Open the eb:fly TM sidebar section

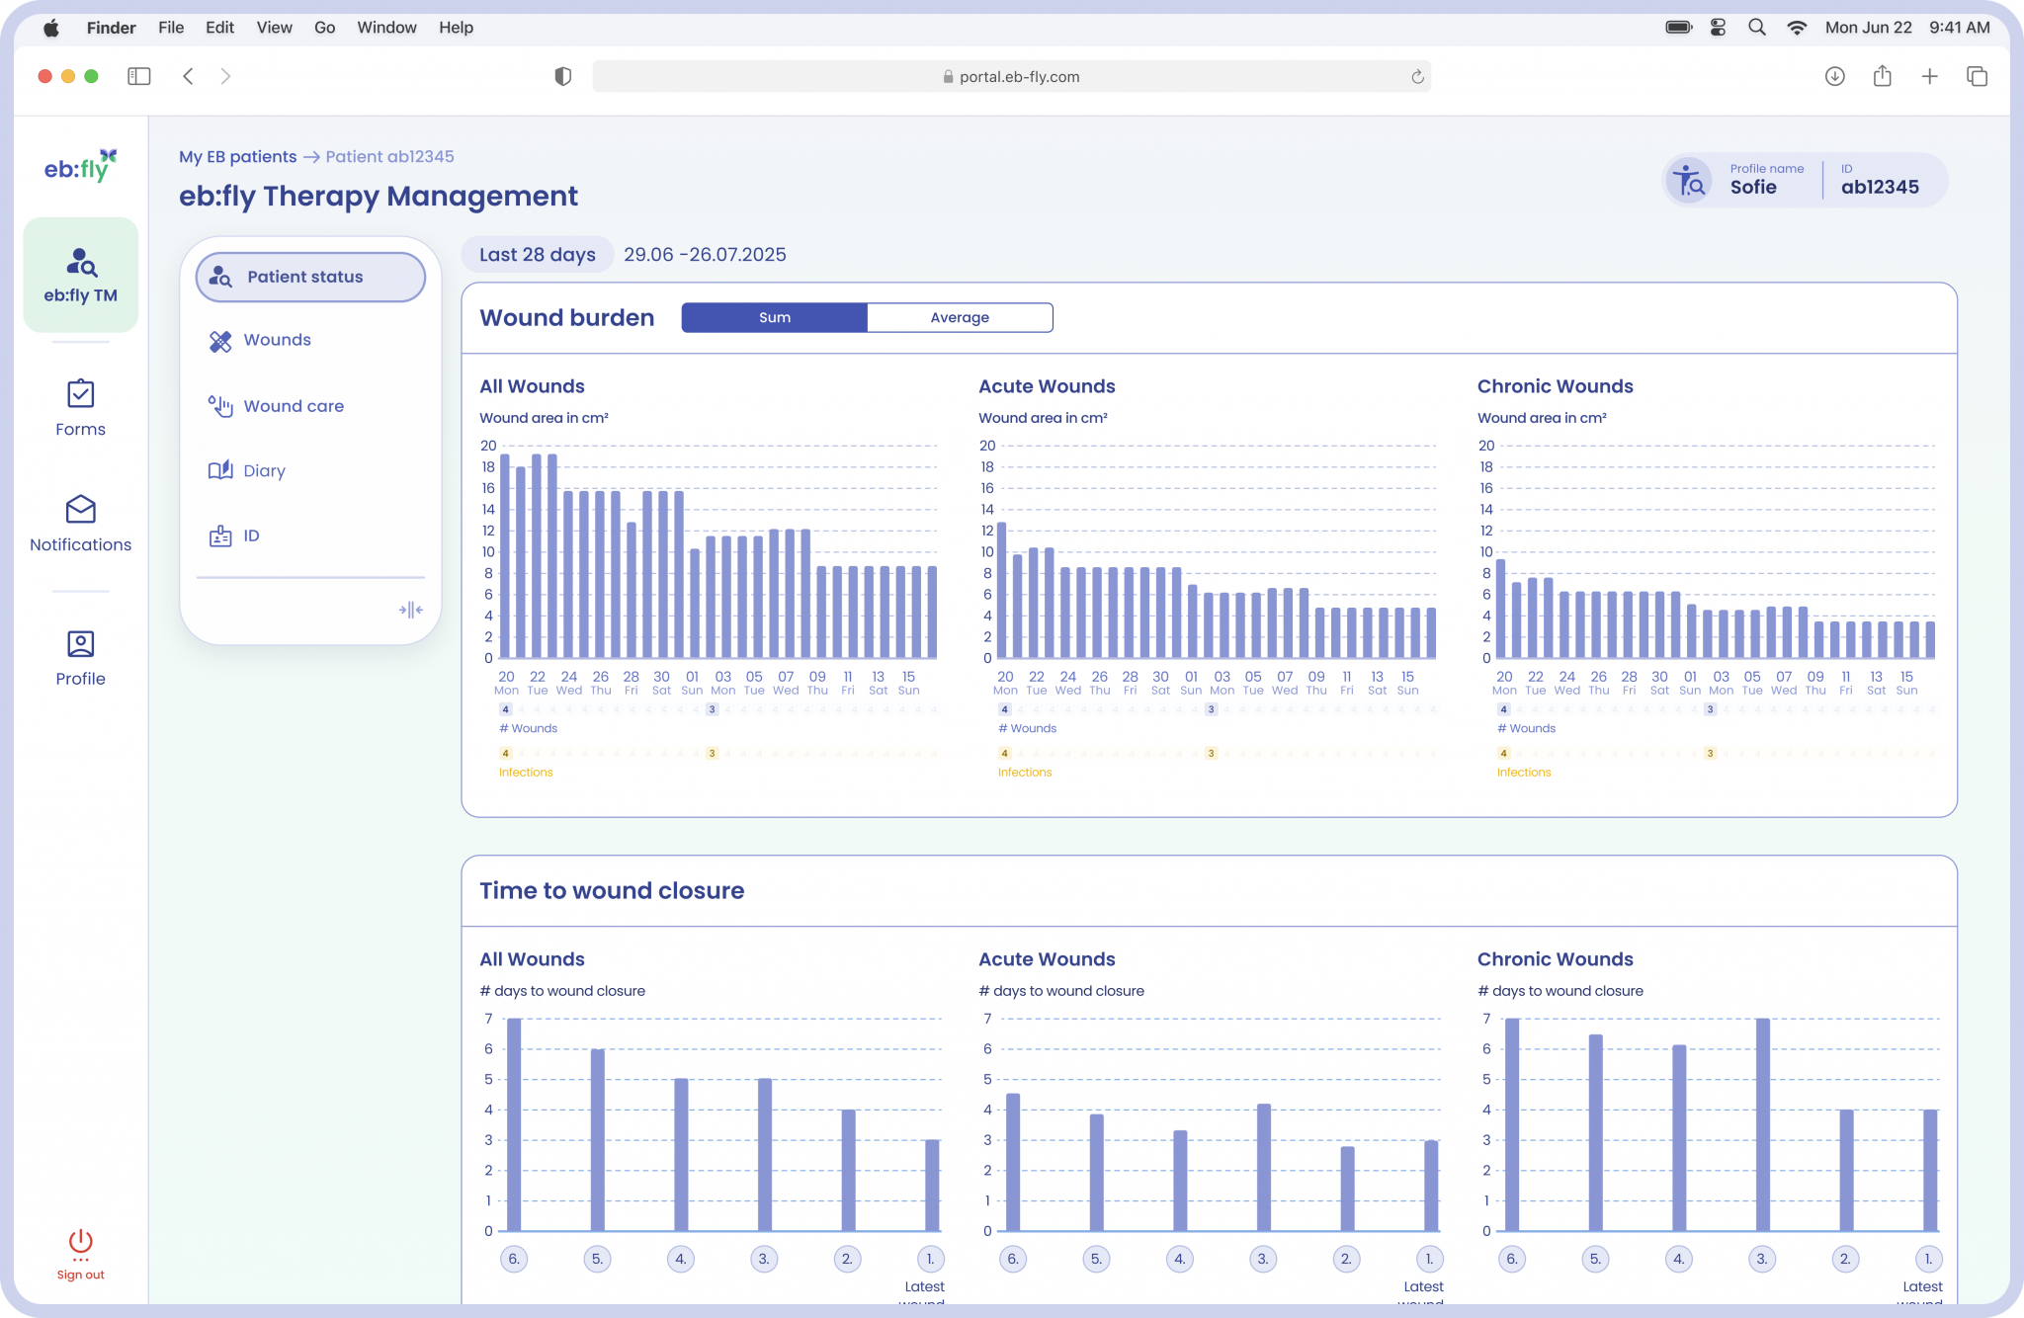[80, 275]
